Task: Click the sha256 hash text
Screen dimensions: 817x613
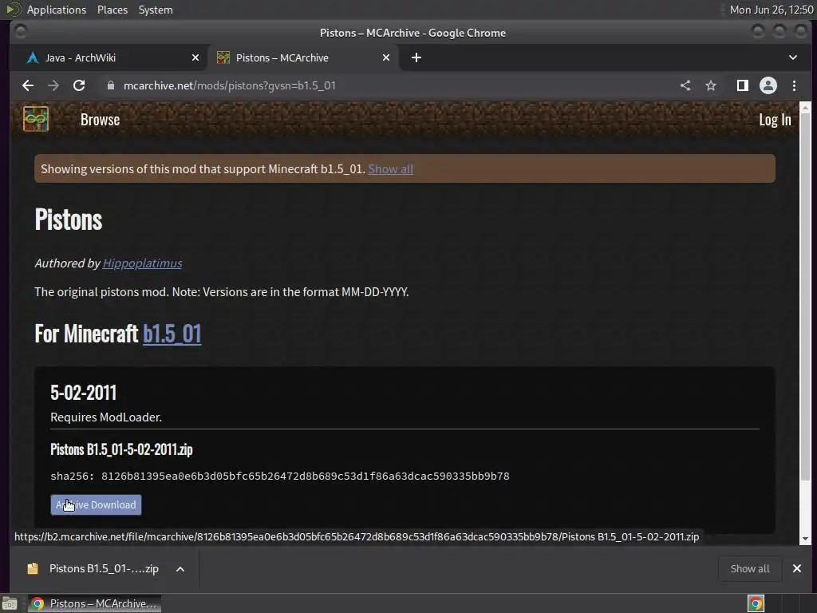Action: point(280,476)
